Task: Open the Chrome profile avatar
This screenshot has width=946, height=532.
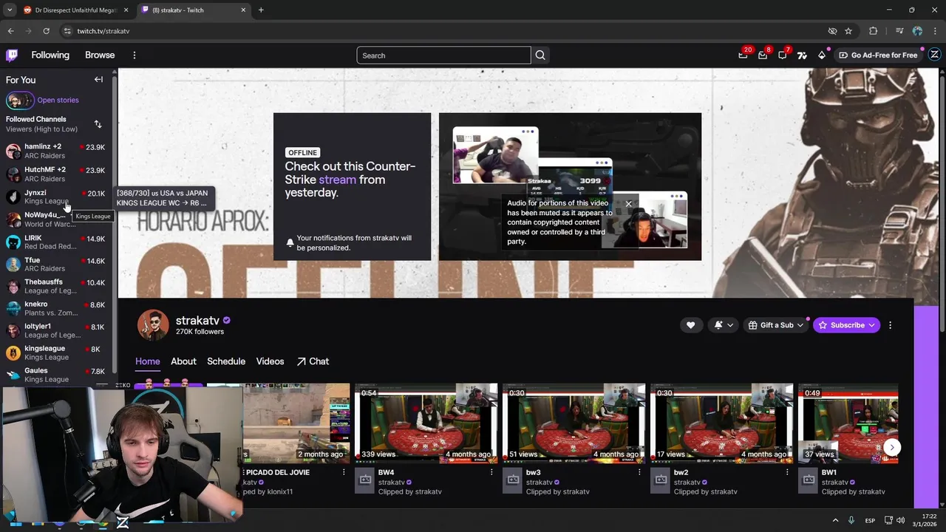Action: [x=917, y=31]
